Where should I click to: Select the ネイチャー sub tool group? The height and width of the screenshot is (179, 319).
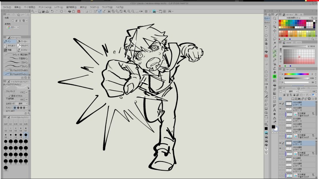(x=24, y=50)
